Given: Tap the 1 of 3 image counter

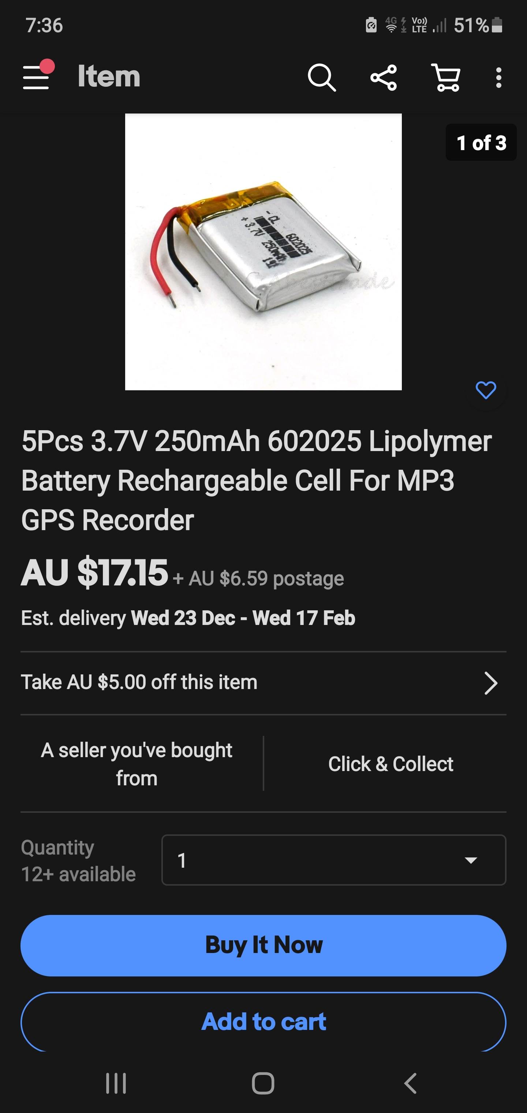Looking at the screenshot, I should pos(481,142).
